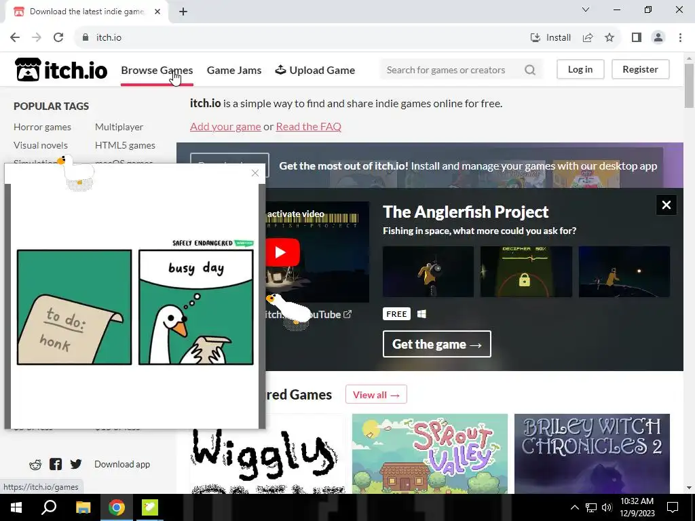Click the goose app taskbar icon
This screenshot has width=695, height=521.
click(150, 507)
